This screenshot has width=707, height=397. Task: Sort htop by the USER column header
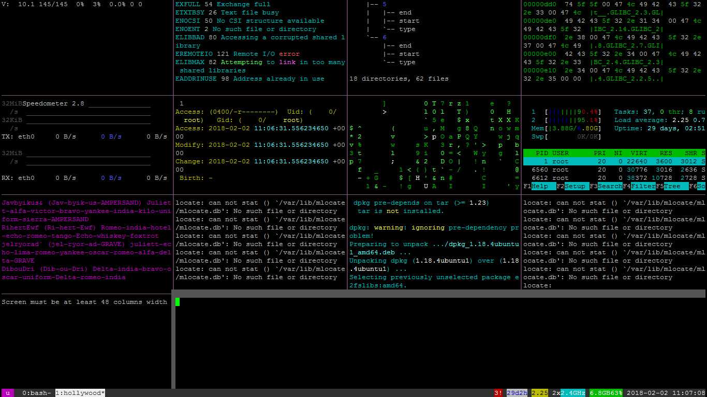[561, 153]
